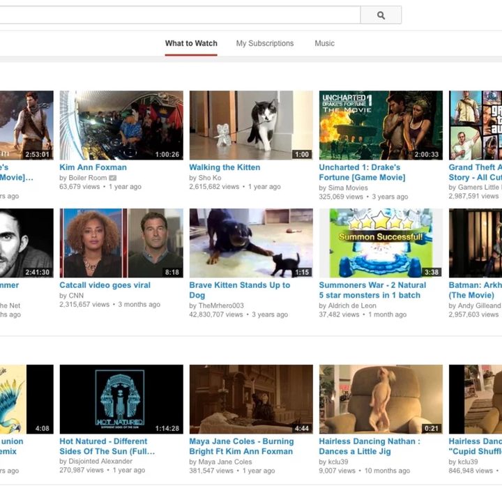Click the Grand Theft Auto Story title
This screenshot has width=502, height=502.
point(476,172)
